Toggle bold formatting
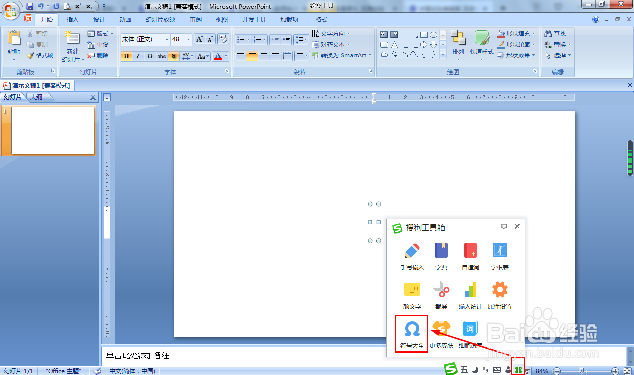This screenshot has width=634, height=375. click(x=127, y=56)
